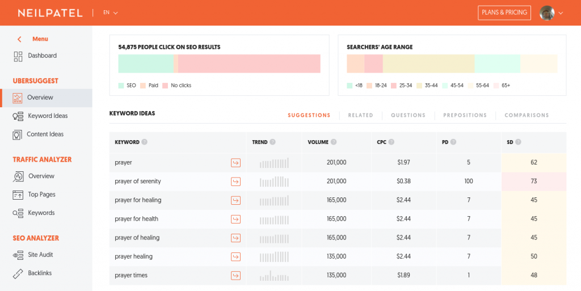
Task: Open arrow icon for 'prayer' keyword
Action: pyautogui.click(x=235, y=163)
